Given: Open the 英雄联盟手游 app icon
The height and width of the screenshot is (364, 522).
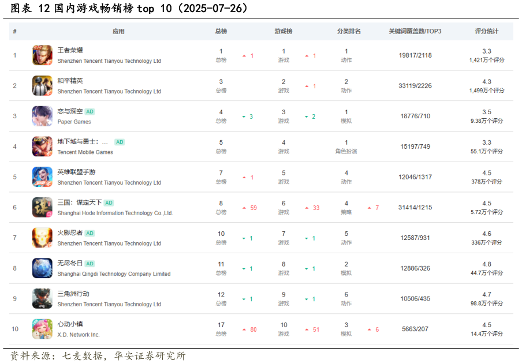Looking at the screenshot, I should pos(42,177).
